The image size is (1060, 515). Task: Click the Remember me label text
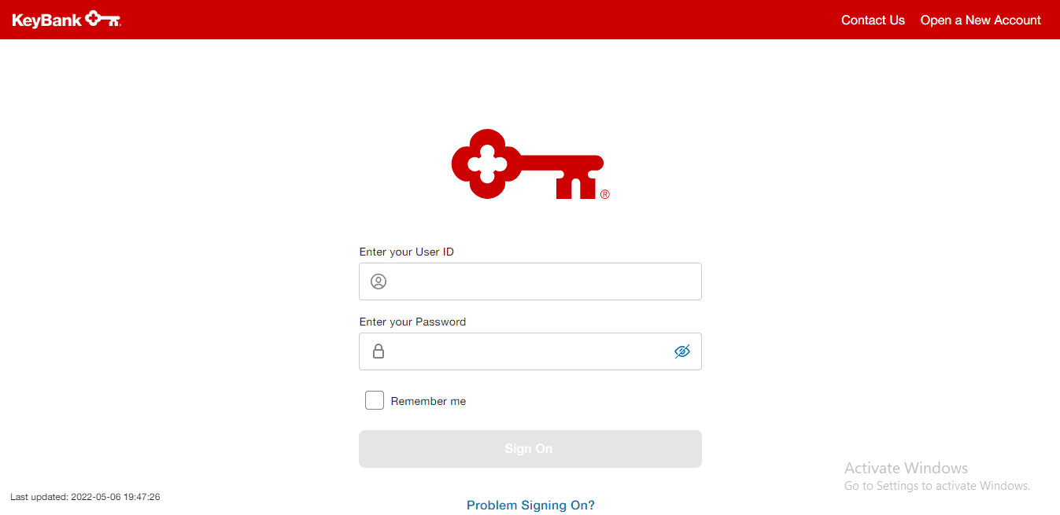click(x=428, y=400)
